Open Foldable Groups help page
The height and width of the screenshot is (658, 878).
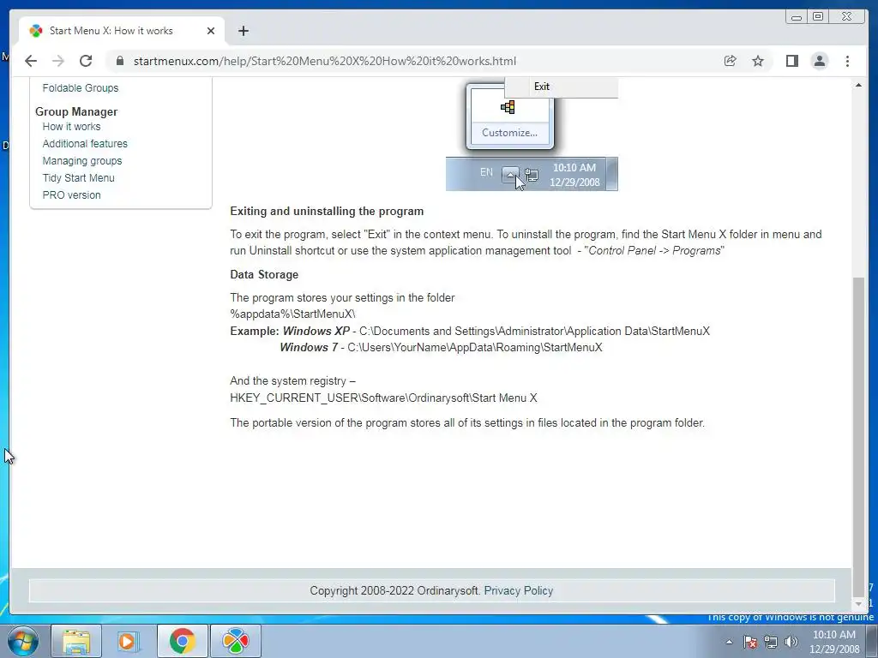[x=81, y=88]
